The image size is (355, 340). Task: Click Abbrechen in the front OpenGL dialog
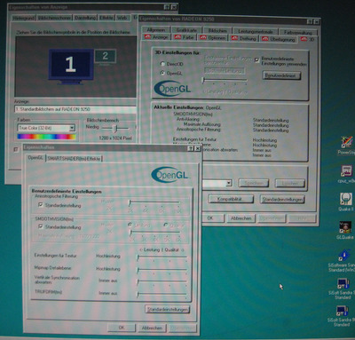152,328
